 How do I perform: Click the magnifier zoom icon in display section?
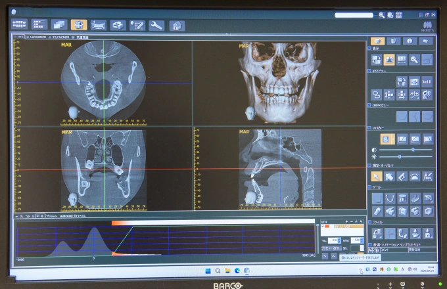414,60
